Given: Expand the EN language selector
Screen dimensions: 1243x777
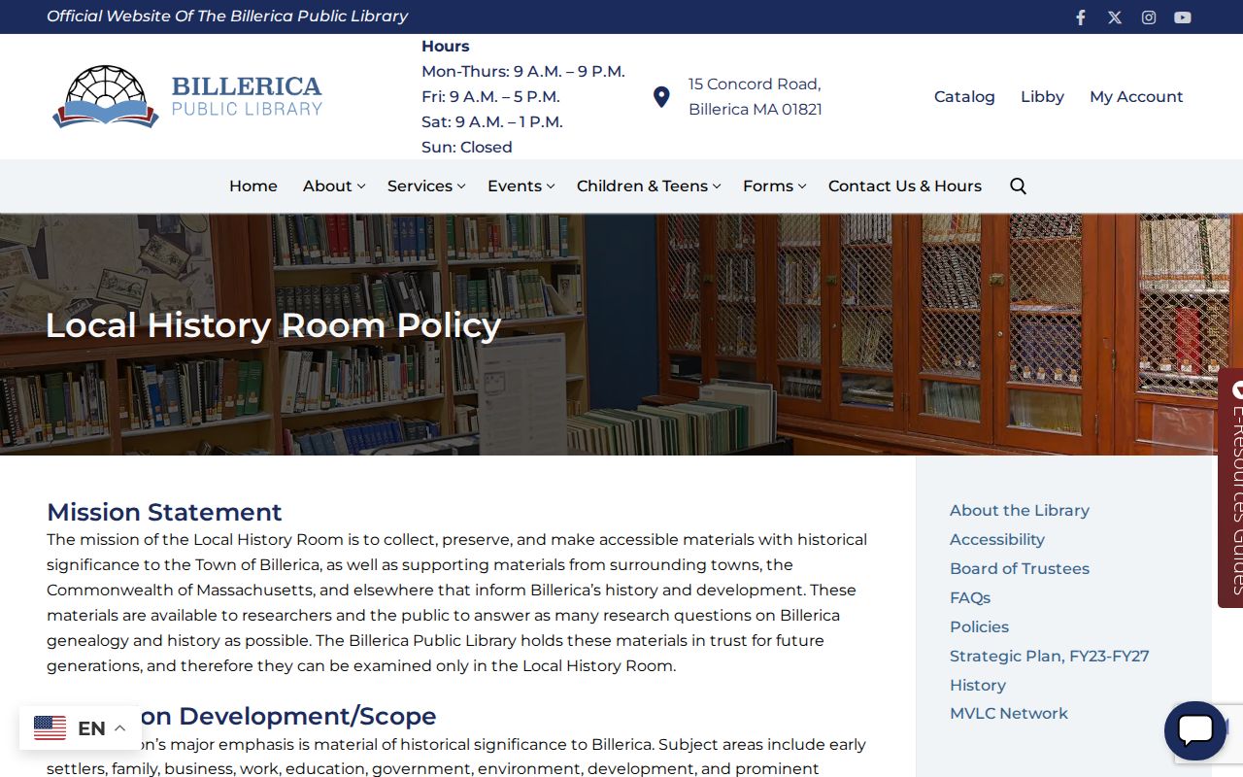Looking at the screenshot, I should click(80, 728).
